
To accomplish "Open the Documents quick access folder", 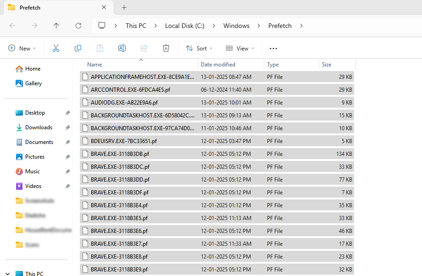I will point(34,142).
